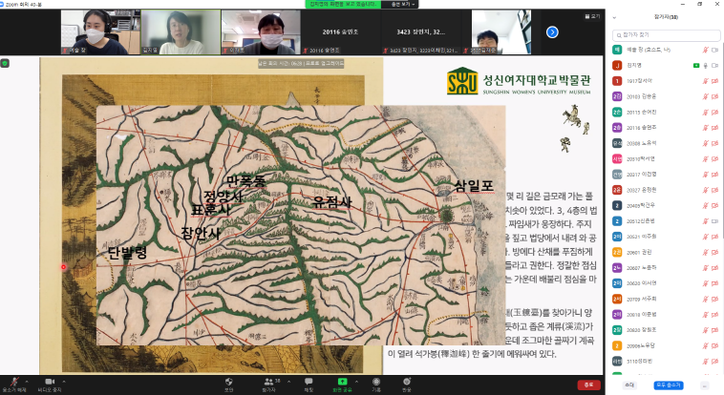This screenshot has height=395, width=724.
Task: Click the video-off icon for 20818 participant
Action: (x=715, y=315)
